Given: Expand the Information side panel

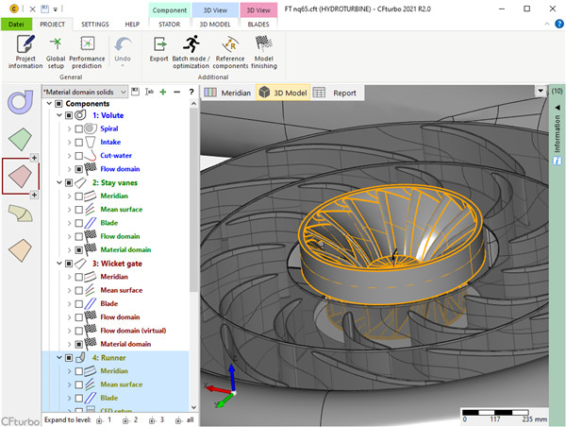Looking at the screenshot, I should 558,108.
